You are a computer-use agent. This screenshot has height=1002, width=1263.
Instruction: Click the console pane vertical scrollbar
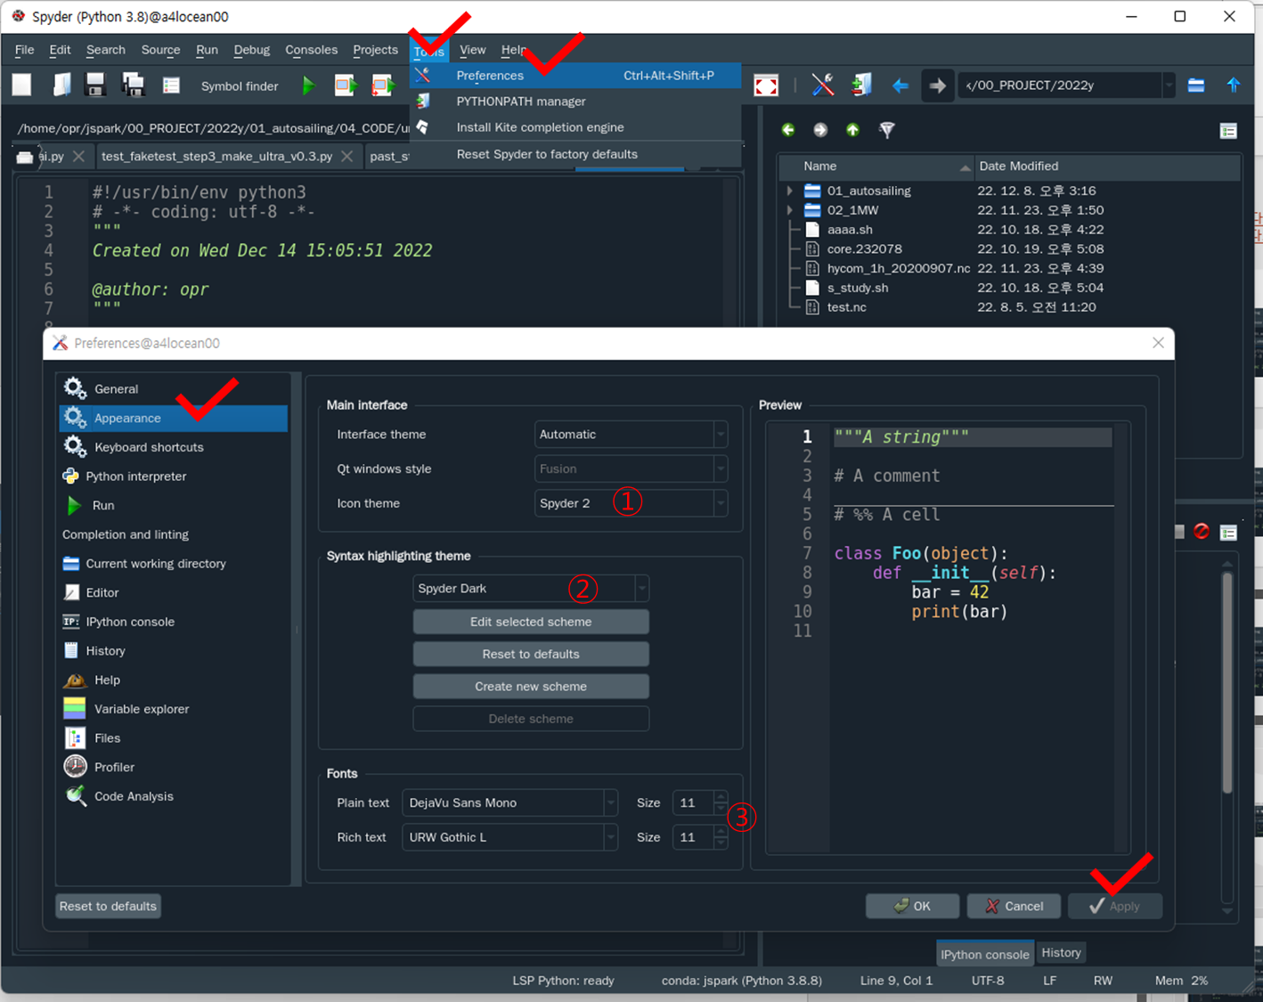click(1227, 681)
